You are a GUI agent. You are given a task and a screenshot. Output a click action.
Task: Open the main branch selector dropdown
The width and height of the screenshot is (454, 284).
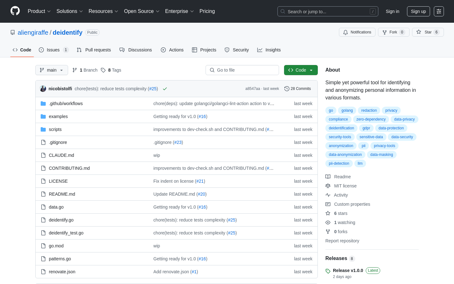click(52, 70)
